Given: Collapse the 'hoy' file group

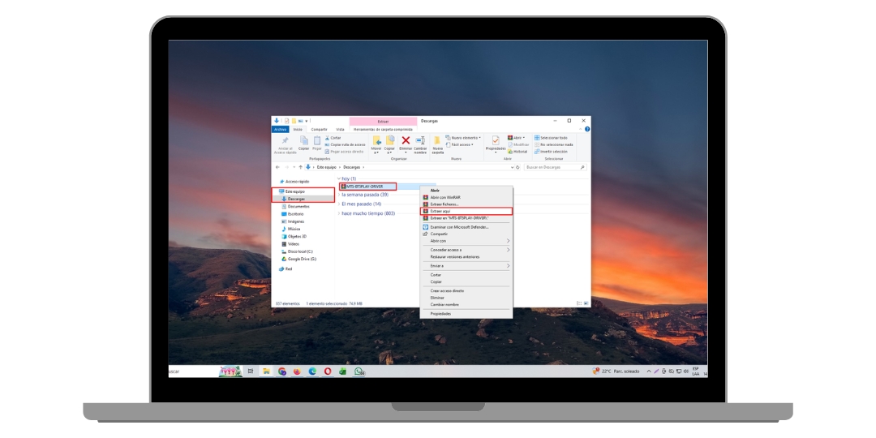Looking at the screenshot, I should pos(339,178).
